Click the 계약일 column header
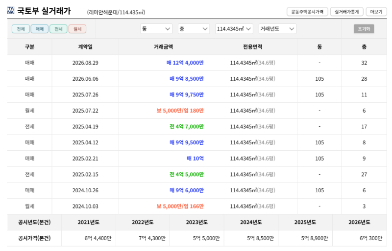Viewport: 392px width, 251px height. point(85,46)
